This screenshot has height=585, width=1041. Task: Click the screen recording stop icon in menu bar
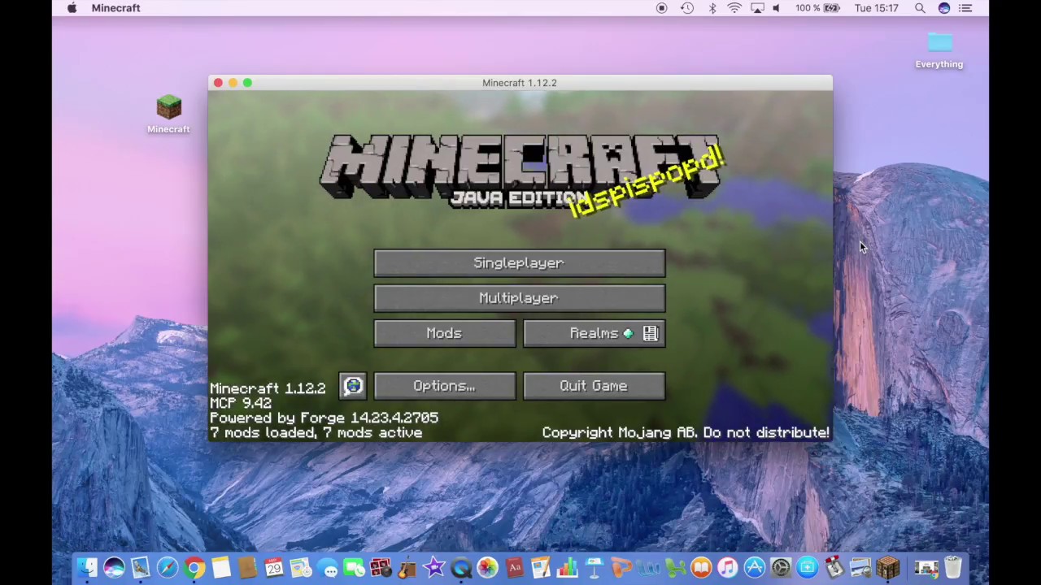tap(661, 8)
